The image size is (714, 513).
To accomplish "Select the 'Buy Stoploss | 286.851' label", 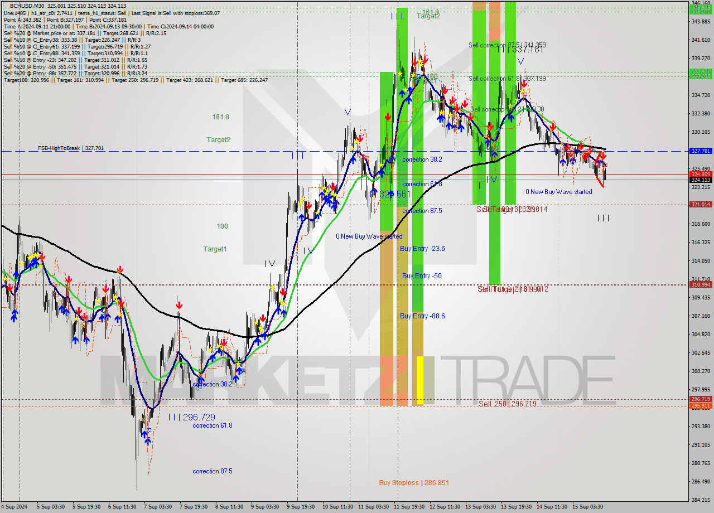I will pyautogui.click(x=414, y=483).
